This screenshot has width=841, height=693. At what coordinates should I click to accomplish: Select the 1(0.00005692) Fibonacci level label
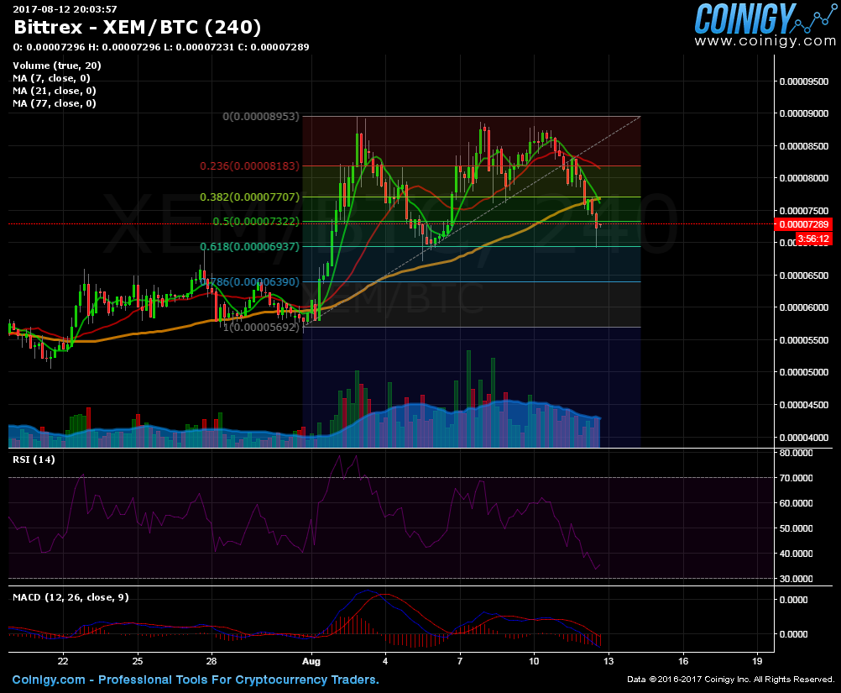click(261, 327)
